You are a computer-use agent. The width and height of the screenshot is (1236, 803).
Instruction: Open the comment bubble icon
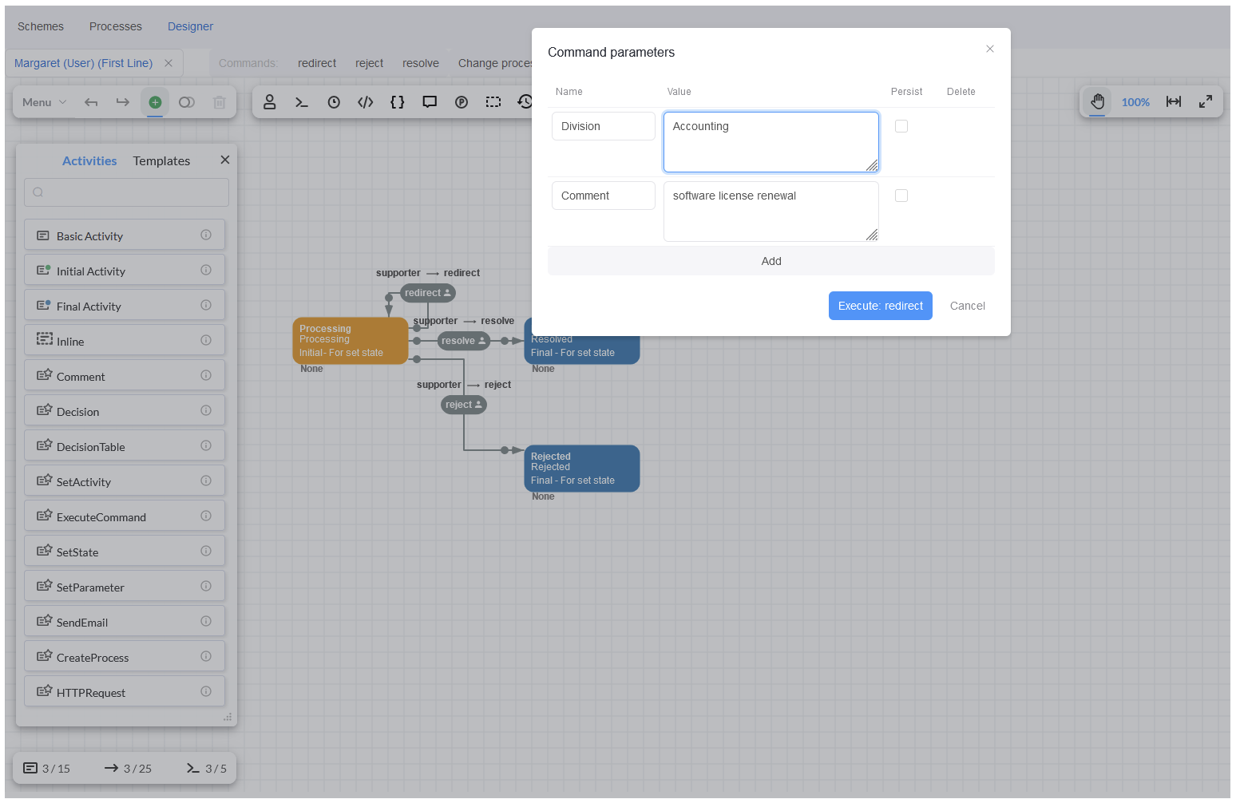coord(430,102)
